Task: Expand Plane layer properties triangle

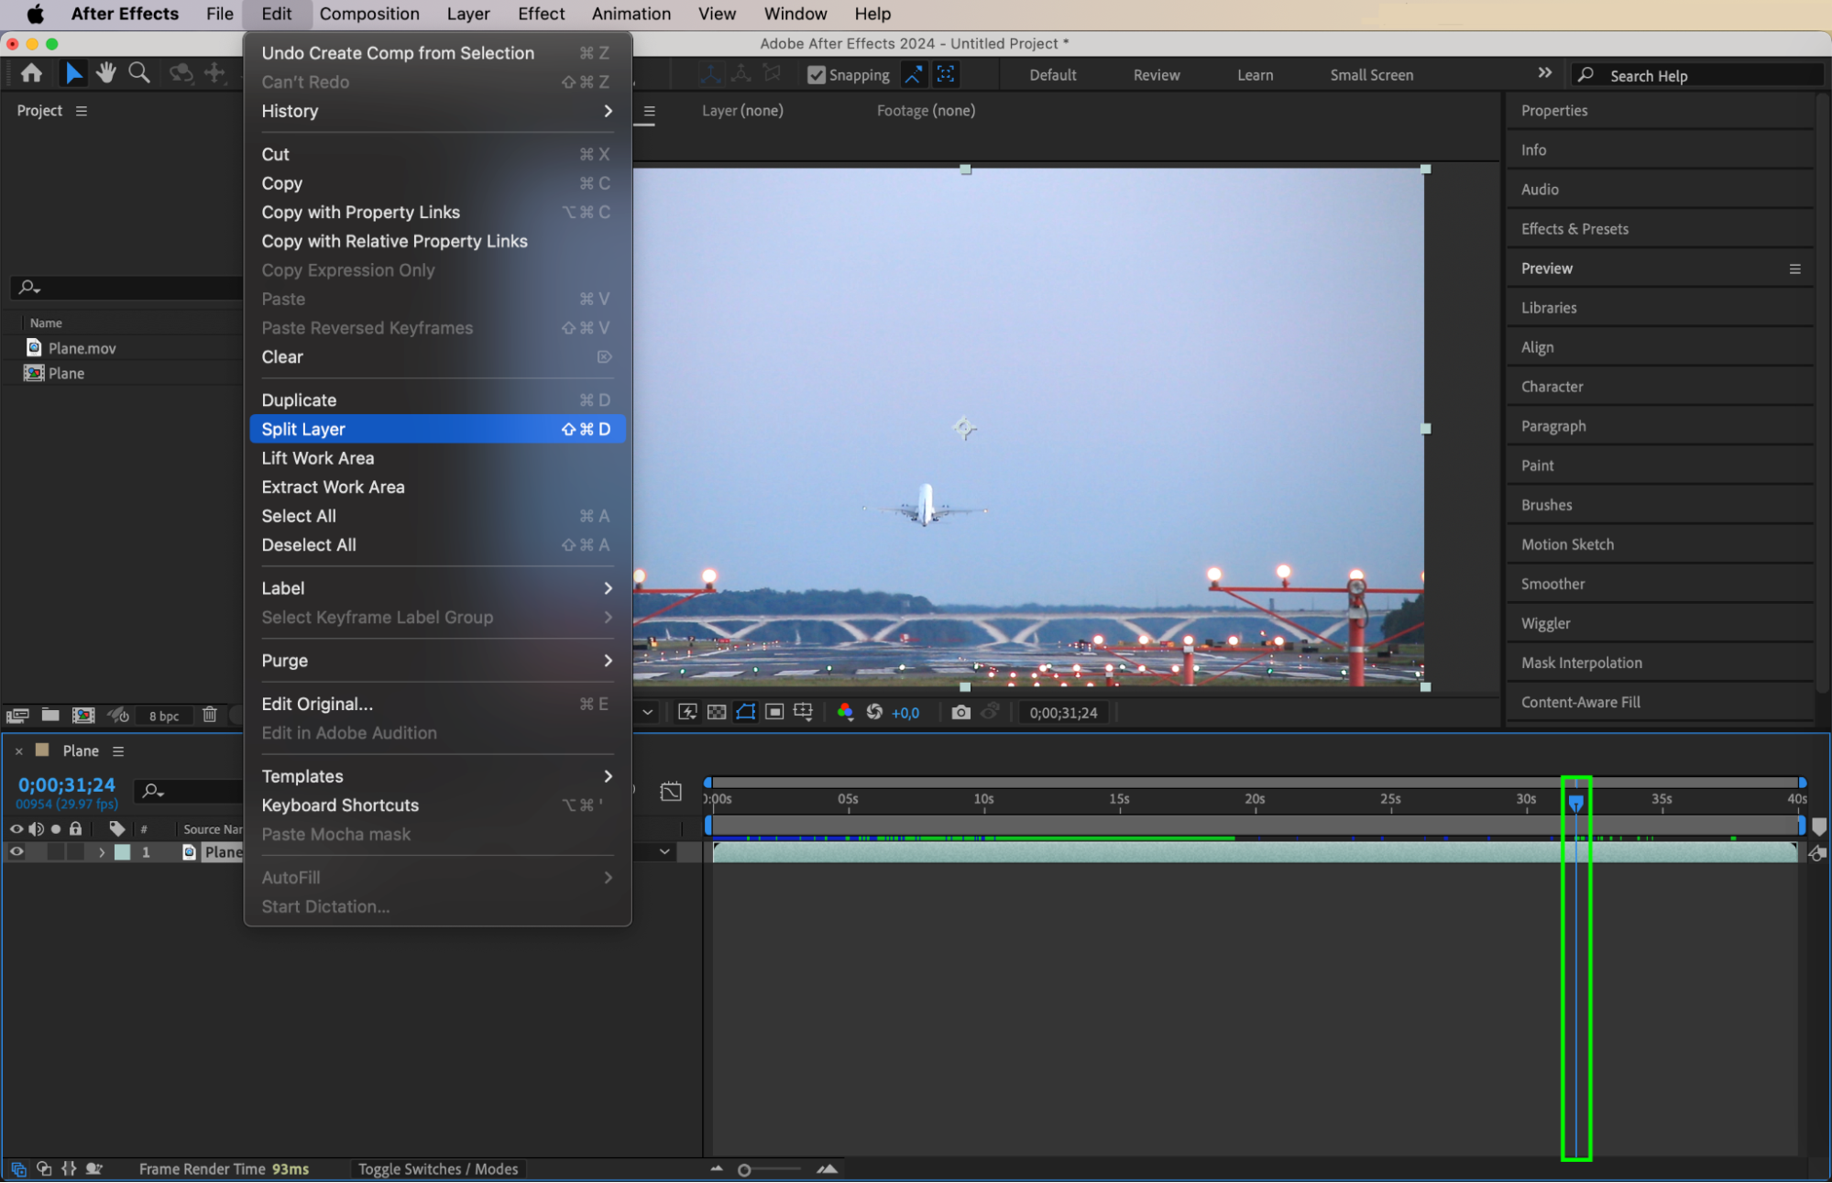Action: [x=102, y=852]
